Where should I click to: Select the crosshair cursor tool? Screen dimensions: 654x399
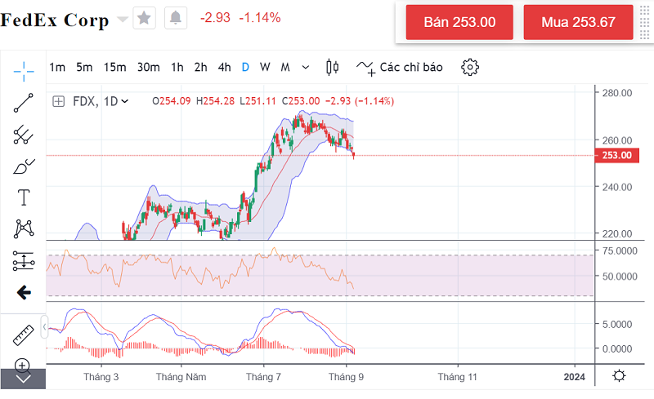click(x=23, y=70)
